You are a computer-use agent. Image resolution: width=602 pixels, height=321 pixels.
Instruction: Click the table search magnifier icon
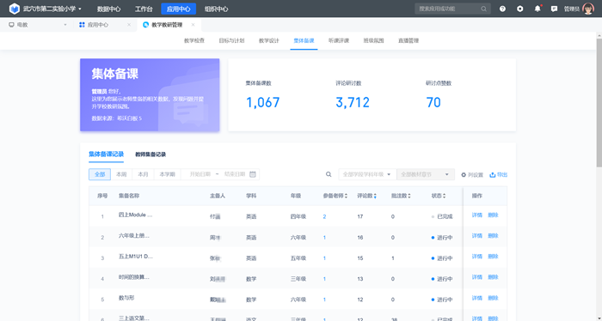329,174
